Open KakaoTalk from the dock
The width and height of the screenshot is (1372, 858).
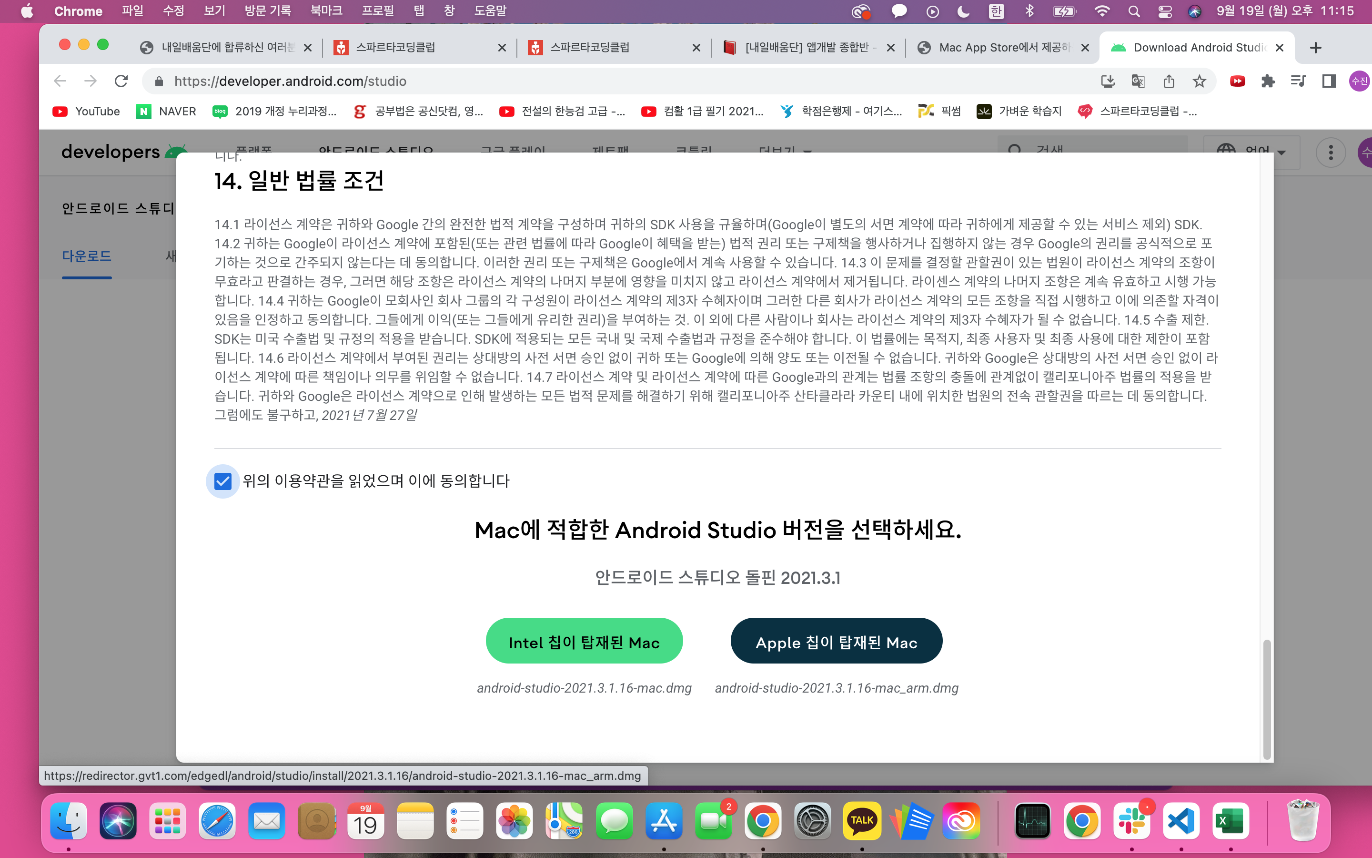click(x=862, y=820)
